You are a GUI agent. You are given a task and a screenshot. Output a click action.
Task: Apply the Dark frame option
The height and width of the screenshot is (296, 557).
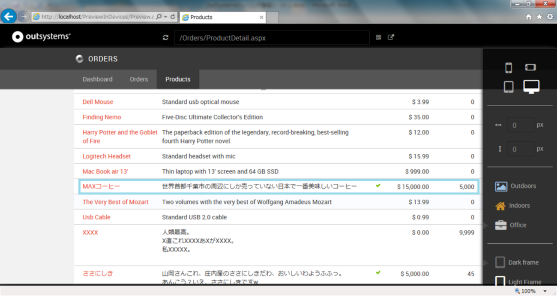(517, 262)
